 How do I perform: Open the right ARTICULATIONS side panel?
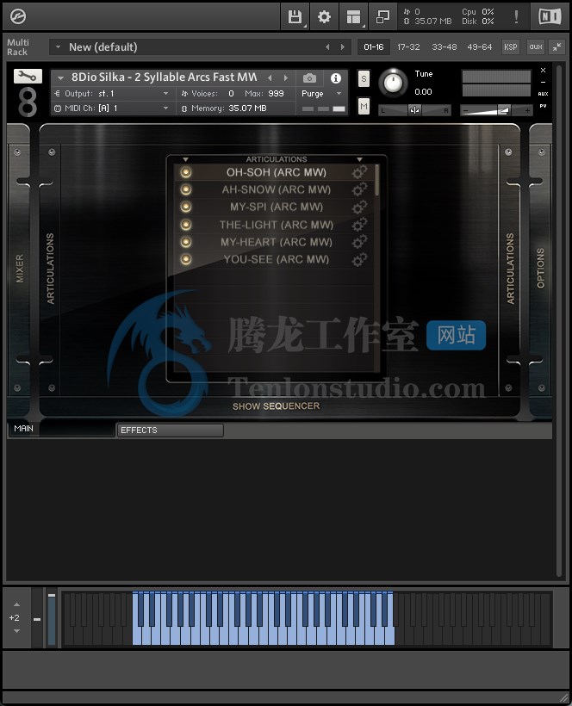[510, 269]
